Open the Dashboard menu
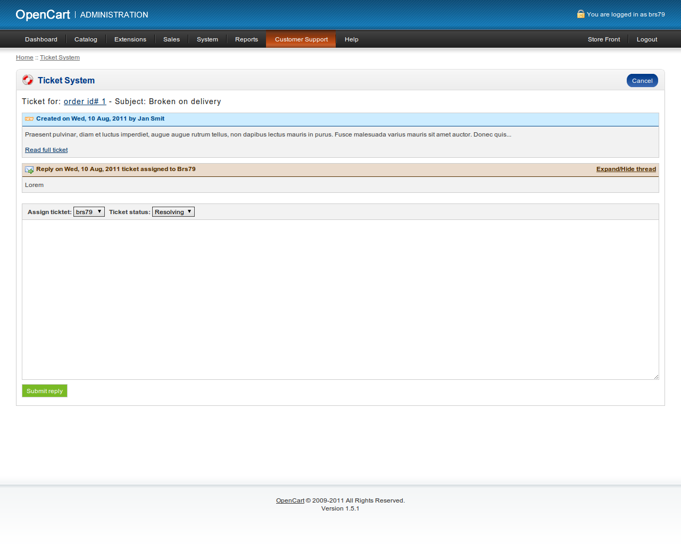This screenshot has width=681, height=544. [x=41, y=39]
